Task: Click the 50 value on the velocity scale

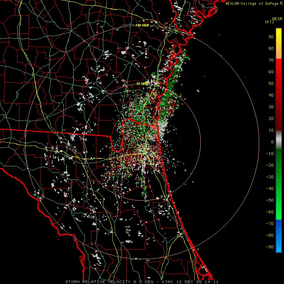Action: click(x=271, y=84)
